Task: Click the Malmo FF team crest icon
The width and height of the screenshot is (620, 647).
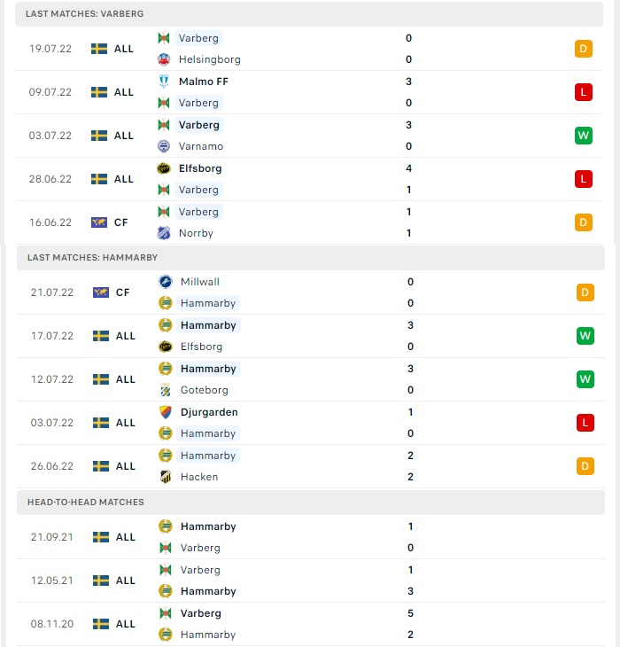Action: 164,82
